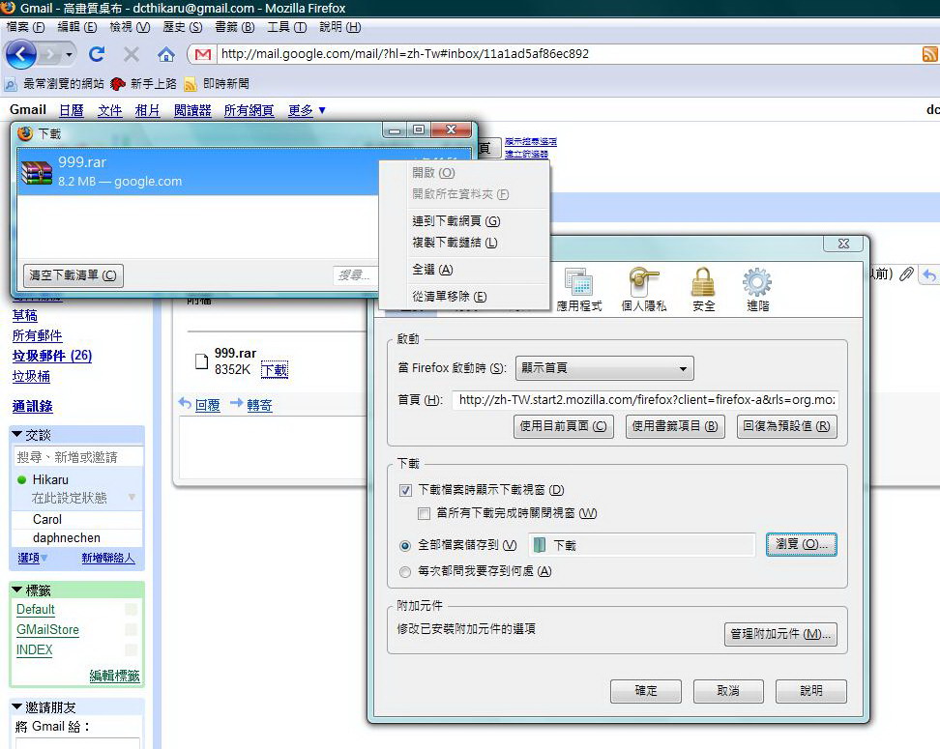Toggle 當所有下載完成時關閉視窗 checkbox

(424, 513)
